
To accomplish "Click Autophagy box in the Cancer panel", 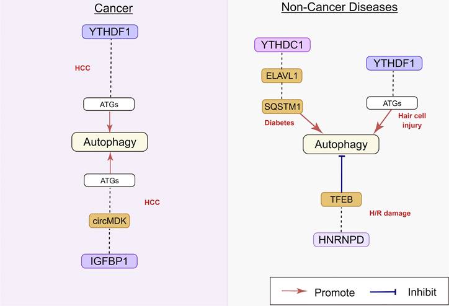I will 109,142.
